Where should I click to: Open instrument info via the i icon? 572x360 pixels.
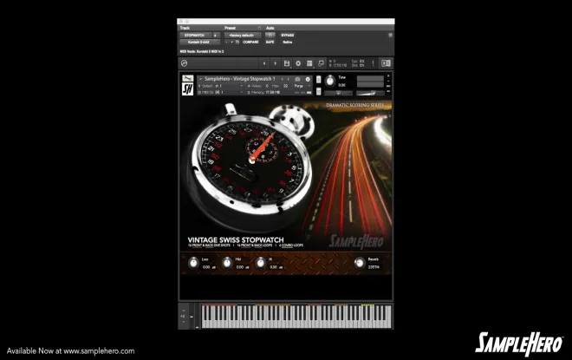(x=308, y=79)
